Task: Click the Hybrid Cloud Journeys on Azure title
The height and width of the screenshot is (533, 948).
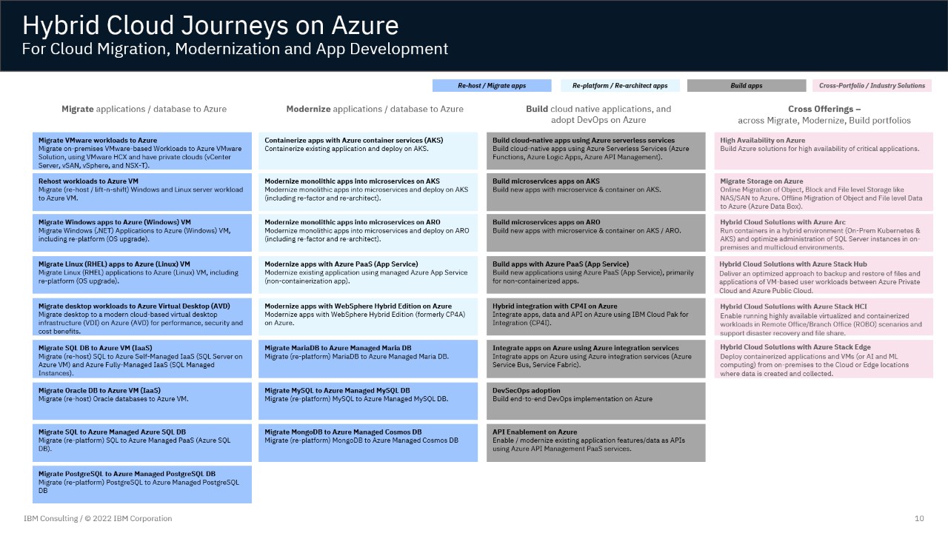Action: [x=210, y=25]
